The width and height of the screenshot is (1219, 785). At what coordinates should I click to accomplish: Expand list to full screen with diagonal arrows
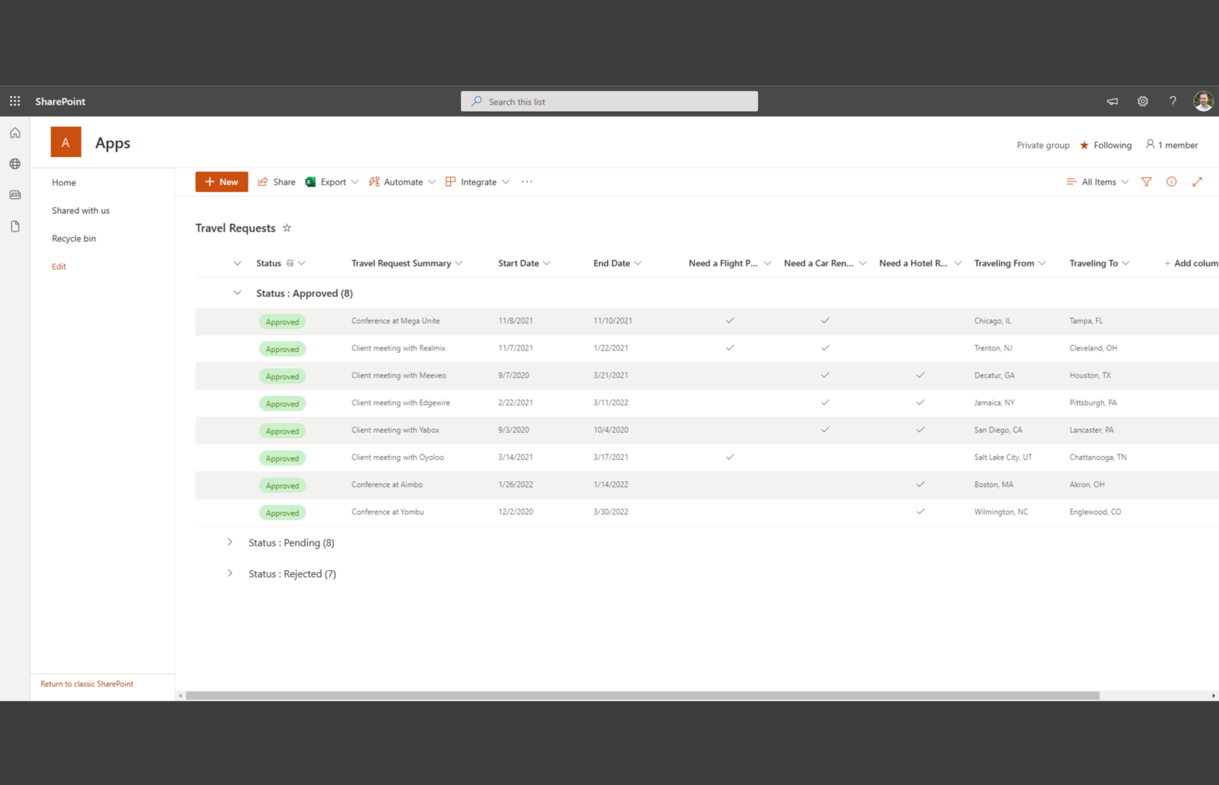(x=1198, y=182)
